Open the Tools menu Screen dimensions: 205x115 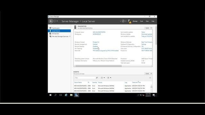(142, 21)
